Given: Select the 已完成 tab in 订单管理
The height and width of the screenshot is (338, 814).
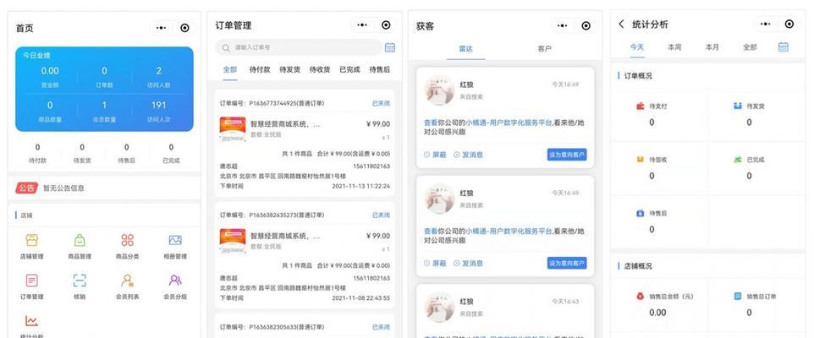Looking at the screenshot, I should (x=349, y=69).
